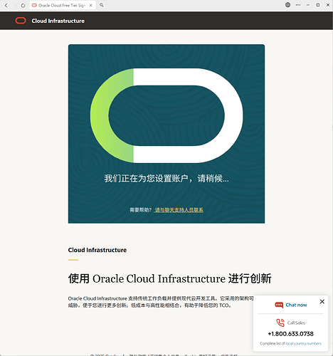Click the Oracle Cloud Infrastructure innovation headline
This screenshot has width=333, height=356.
(x=169, y=278)
